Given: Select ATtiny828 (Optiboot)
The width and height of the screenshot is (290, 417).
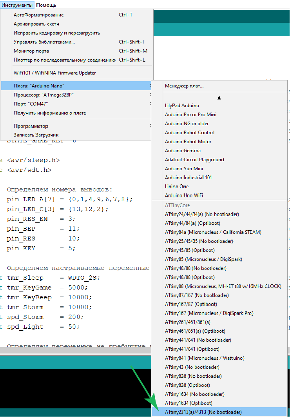Looking at the screenshot, I should 219,385.
